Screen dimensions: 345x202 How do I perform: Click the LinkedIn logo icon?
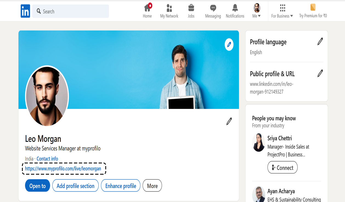pos(25,11)
